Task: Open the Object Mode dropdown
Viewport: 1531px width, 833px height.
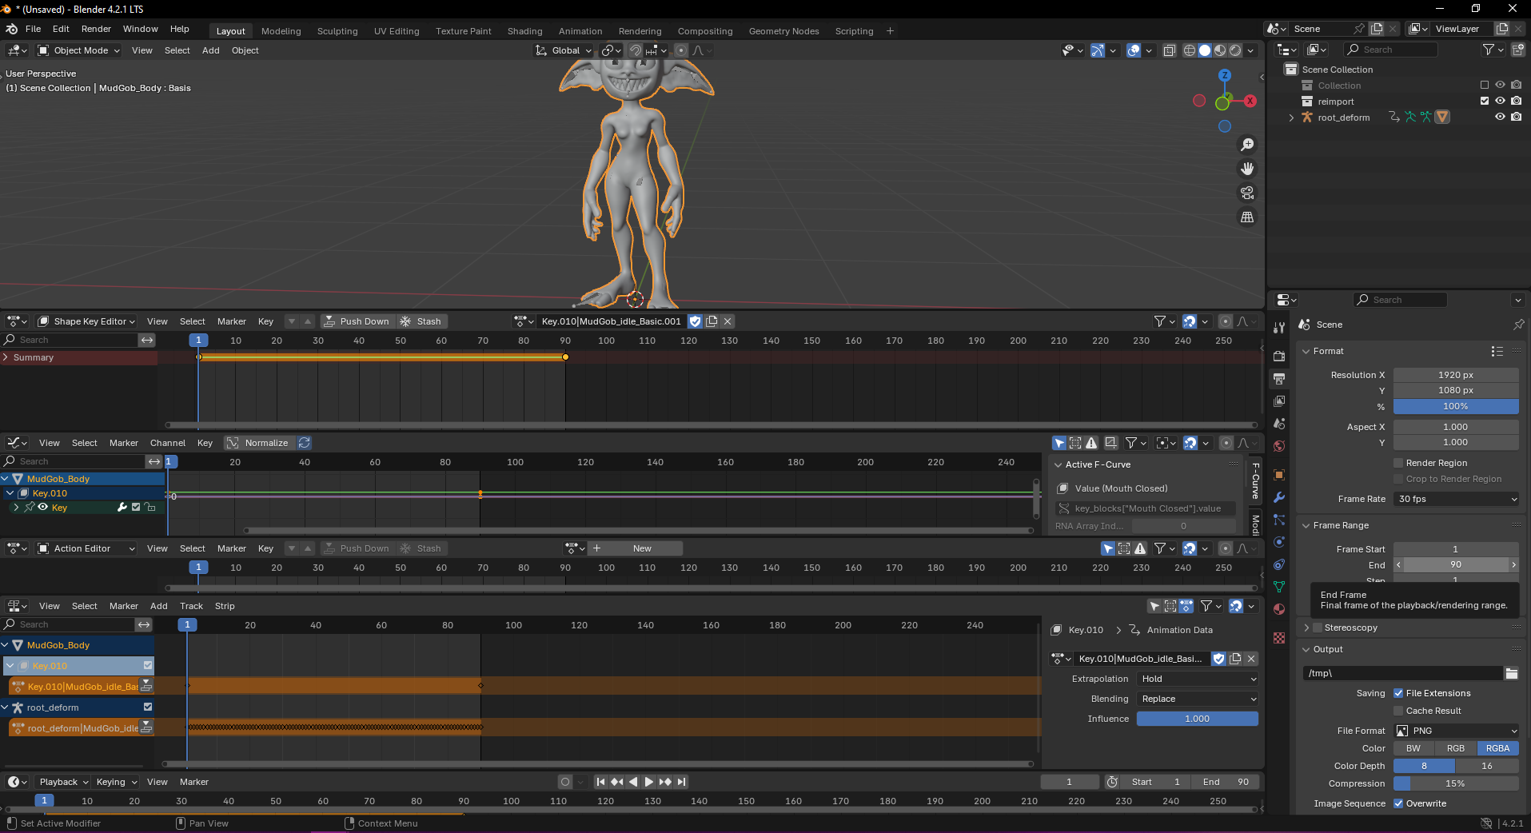Action: [x=78, y=50]
